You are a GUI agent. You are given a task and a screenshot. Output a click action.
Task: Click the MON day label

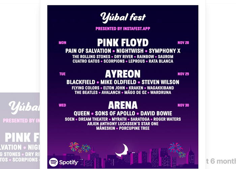[x=62, y=43]
